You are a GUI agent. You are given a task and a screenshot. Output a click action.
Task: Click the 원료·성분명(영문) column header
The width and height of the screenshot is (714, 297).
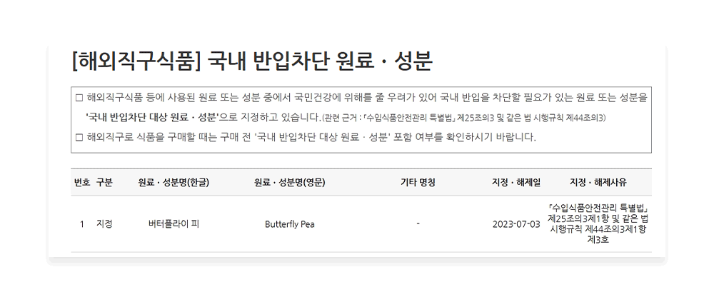289,182
